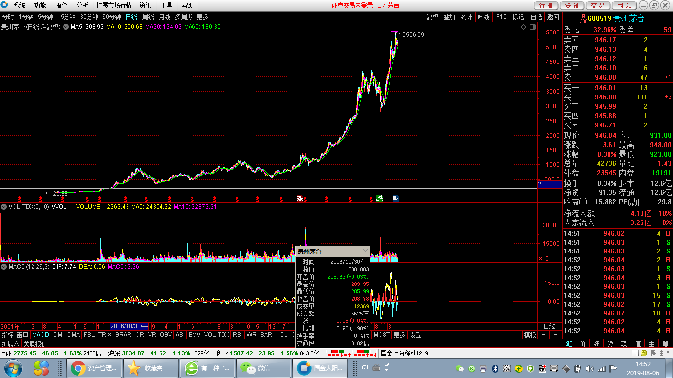Image resolution: width=673 pixels, height=378 pixels.
Task: Open F10 company information
Action: [501, 17]
